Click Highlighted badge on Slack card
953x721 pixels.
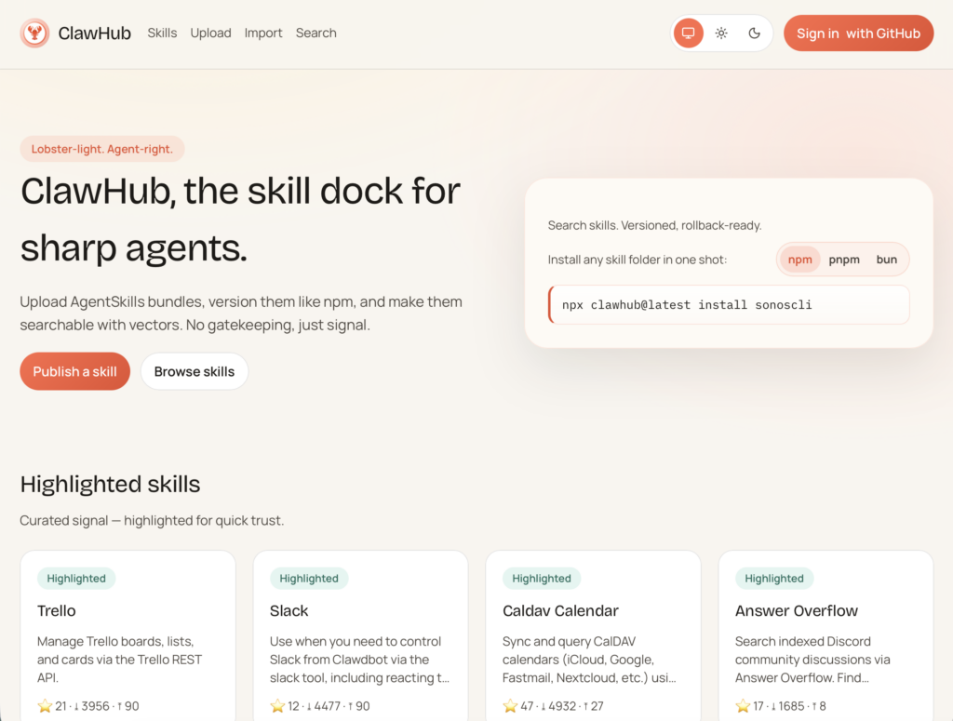pyautogui.click(x=309, y=579)
